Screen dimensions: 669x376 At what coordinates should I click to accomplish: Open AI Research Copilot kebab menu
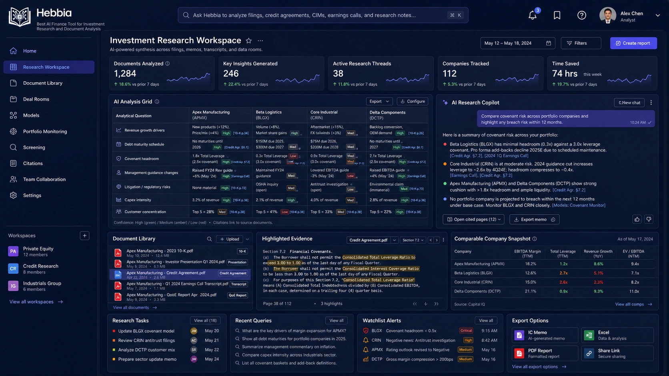coord(651,103)
